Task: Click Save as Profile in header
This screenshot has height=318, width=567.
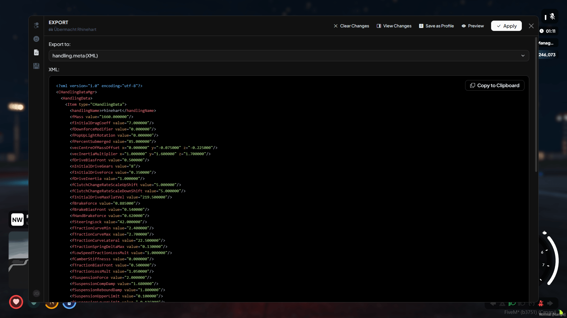Action: 436,26
